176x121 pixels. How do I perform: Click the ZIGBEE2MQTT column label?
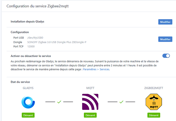(154, 88)
